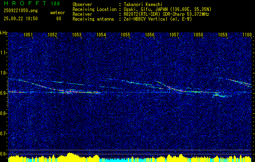Click the 1054 time marker

101,34
